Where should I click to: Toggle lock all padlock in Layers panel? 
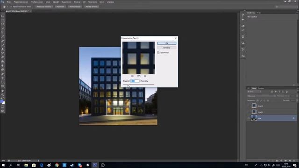(268, 100)
